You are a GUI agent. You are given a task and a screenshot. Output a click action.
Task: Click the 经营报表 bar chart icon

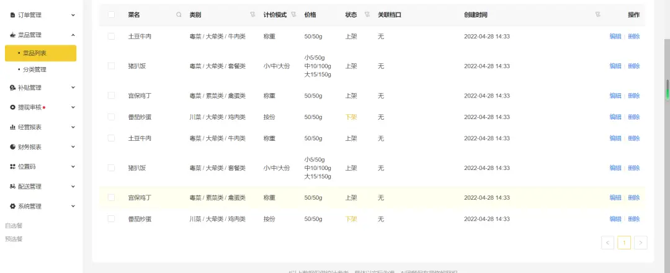[12, 127]
